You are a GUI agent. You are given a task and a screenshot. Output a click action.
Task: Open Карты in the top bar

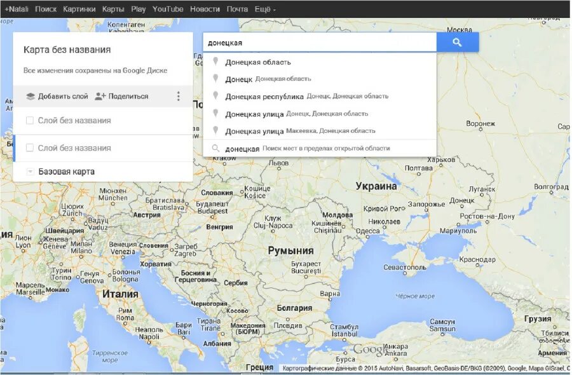[113, 9]
